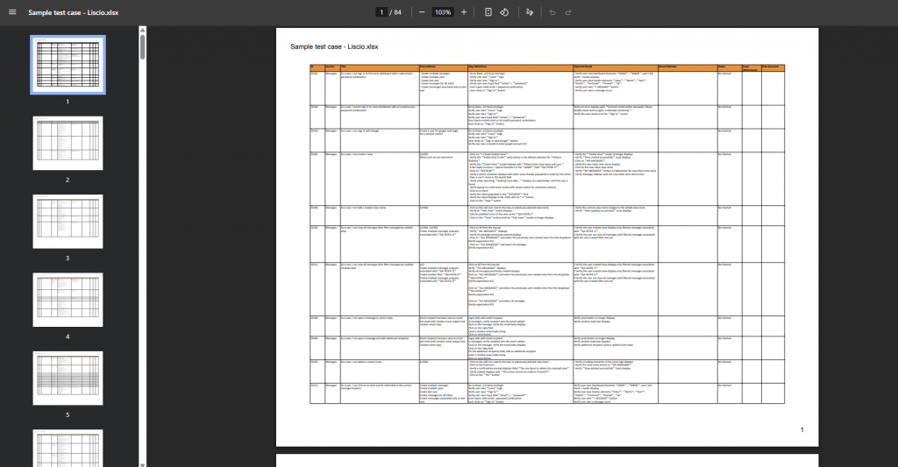898x467 pixels.
Task: Open the sidebar hamburger menu
Action: coord(12,12)
